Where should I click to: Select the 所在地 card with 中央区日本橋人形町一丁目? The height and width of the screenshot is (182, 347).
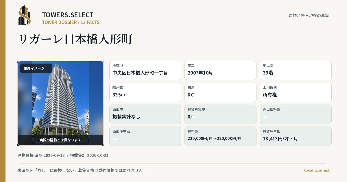[145, 70]
